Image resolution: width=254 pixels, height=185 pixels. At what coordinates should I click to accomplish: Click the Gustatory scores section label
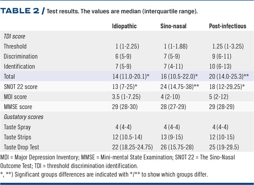coord(23,117)
